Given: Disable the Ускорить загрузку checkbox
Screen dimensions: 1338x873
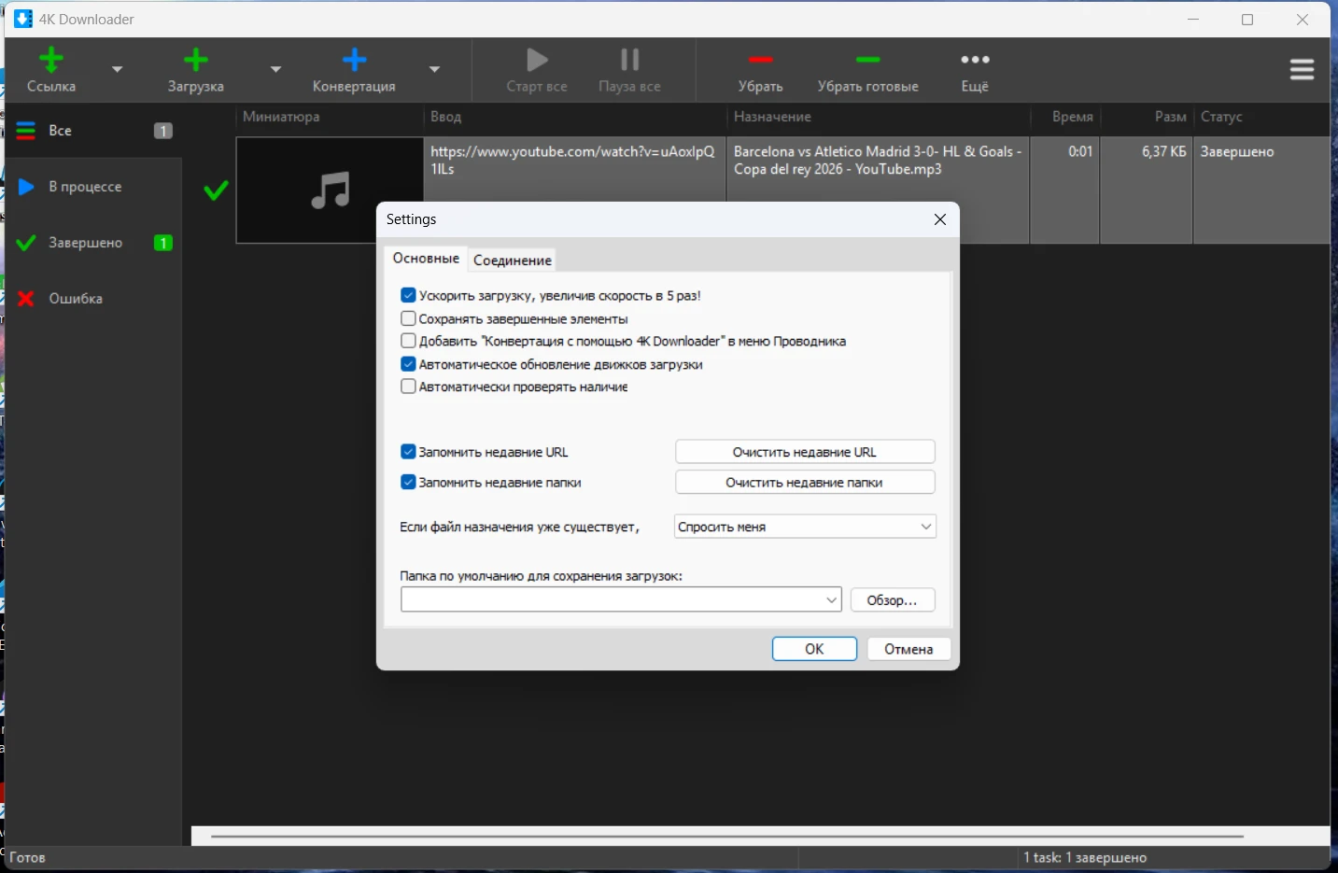Looking at the screenshot, I should [x=408, y=296].
